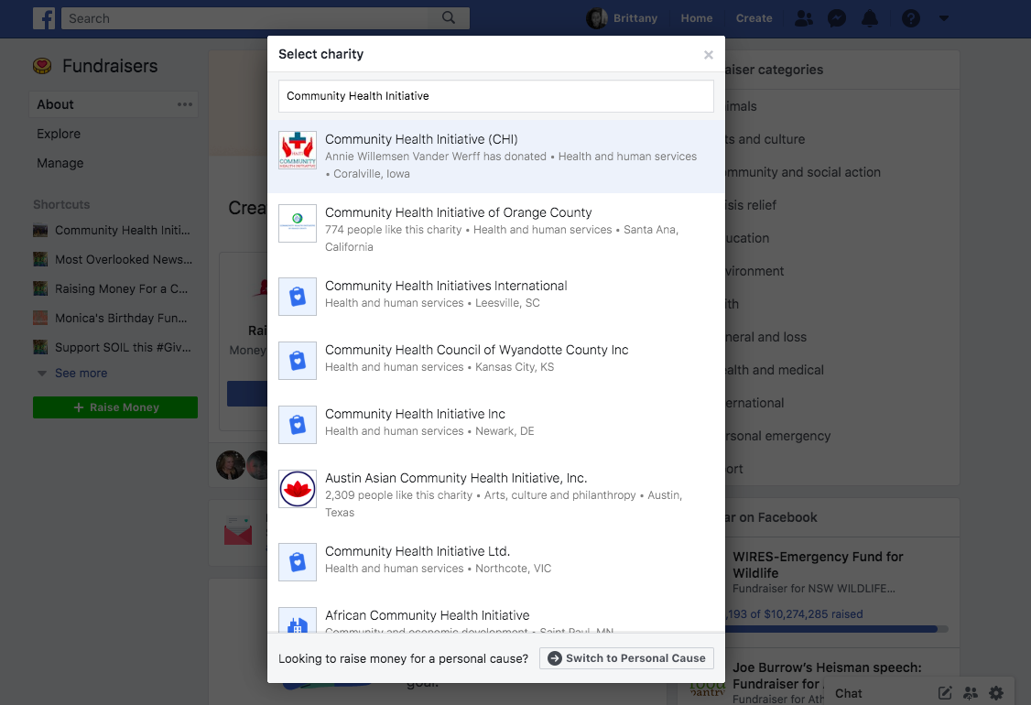Viewport: 1031px width, 705px height.
Task: Open the Quick Help question icon
Action: 911,18
